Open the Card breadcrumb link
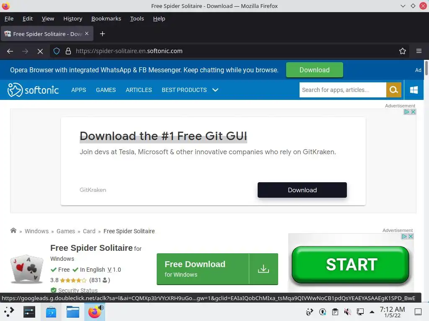This screenshot has height=321, width=429. coord(89,231)
